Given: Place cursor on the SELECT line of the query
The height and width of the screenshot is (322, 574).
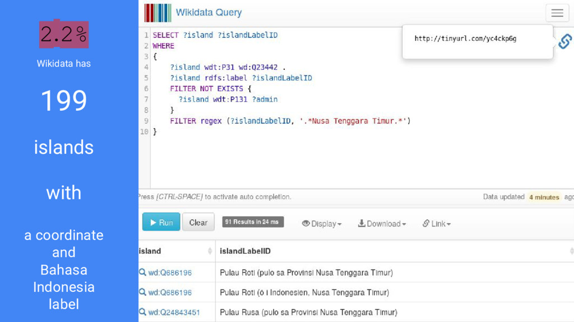Looking at the screenshot, I should [215, 35].
